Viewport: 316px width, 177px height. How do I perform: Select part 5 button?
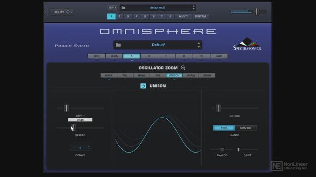tap(145, 16)
